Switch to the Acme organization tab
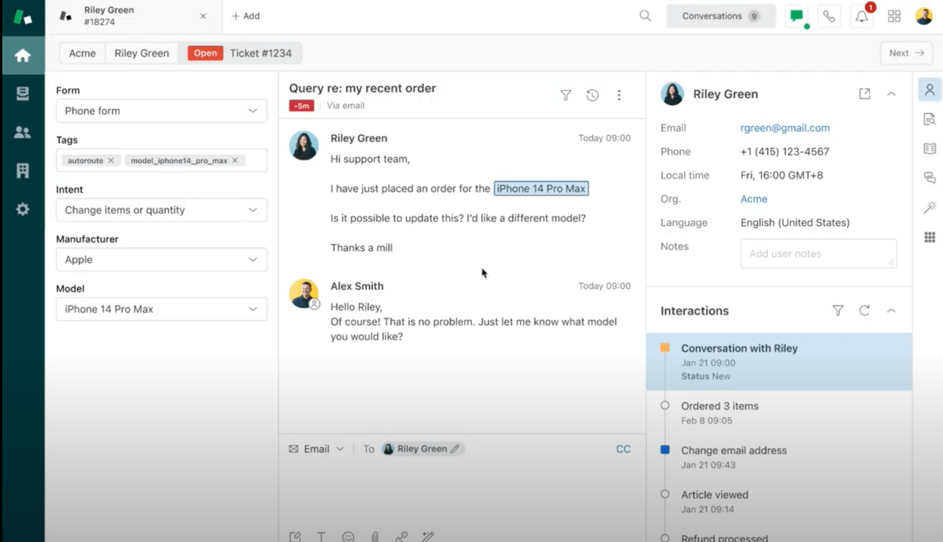This screenshot has width=943, height=542. click(82, 53)
